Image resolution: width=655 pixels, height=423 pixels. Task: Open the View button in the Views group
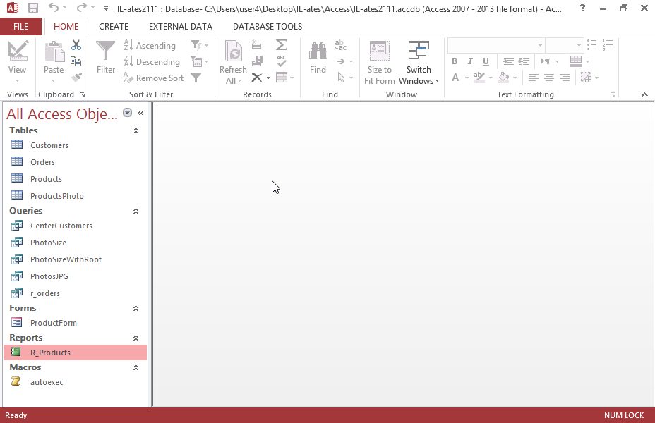pos(17,61)
